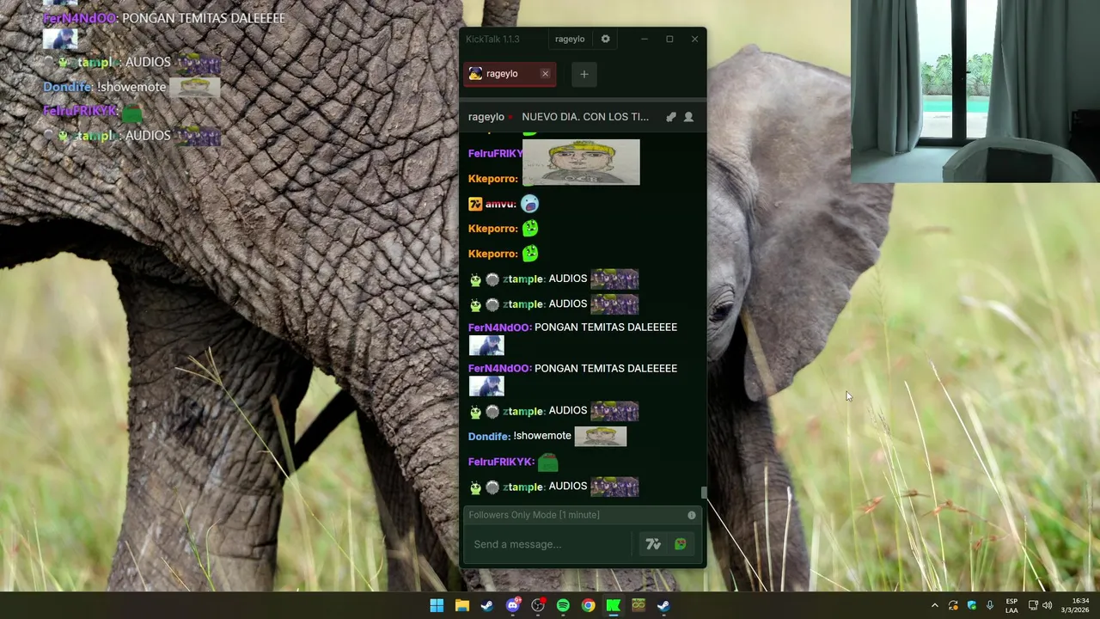Screen dimensions: 1100x619
Task: Focus the Send a message input
Action: 550,544
